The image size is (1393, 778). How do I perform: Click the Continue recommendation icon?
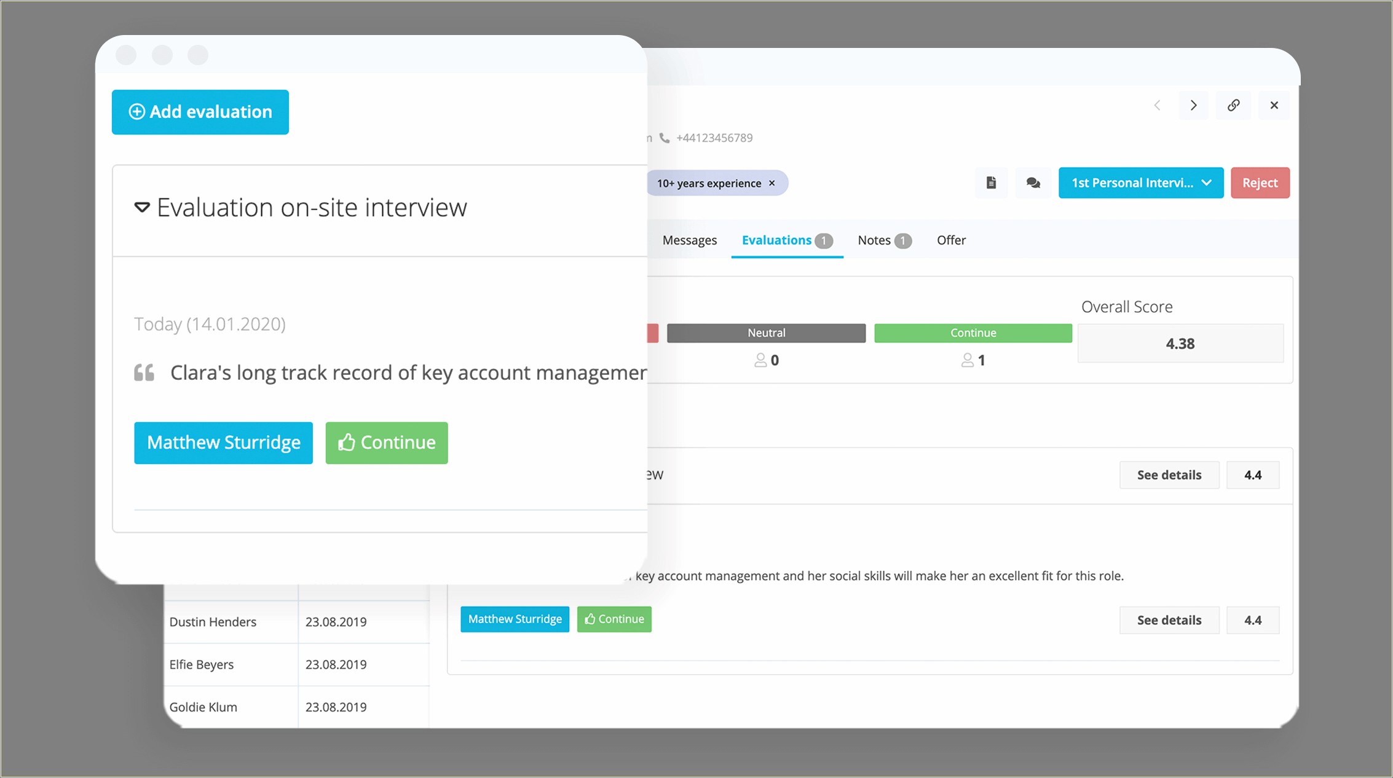click(385, 443)
